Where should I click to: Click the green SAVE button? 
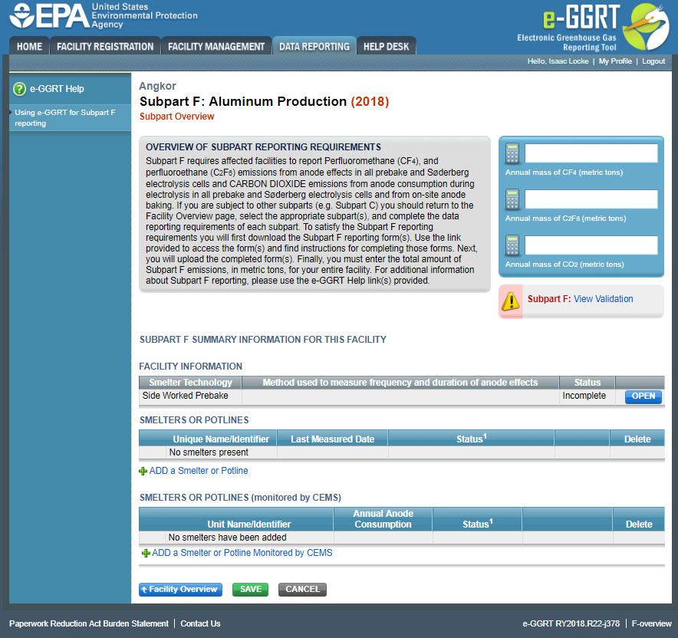coord(250,590)
